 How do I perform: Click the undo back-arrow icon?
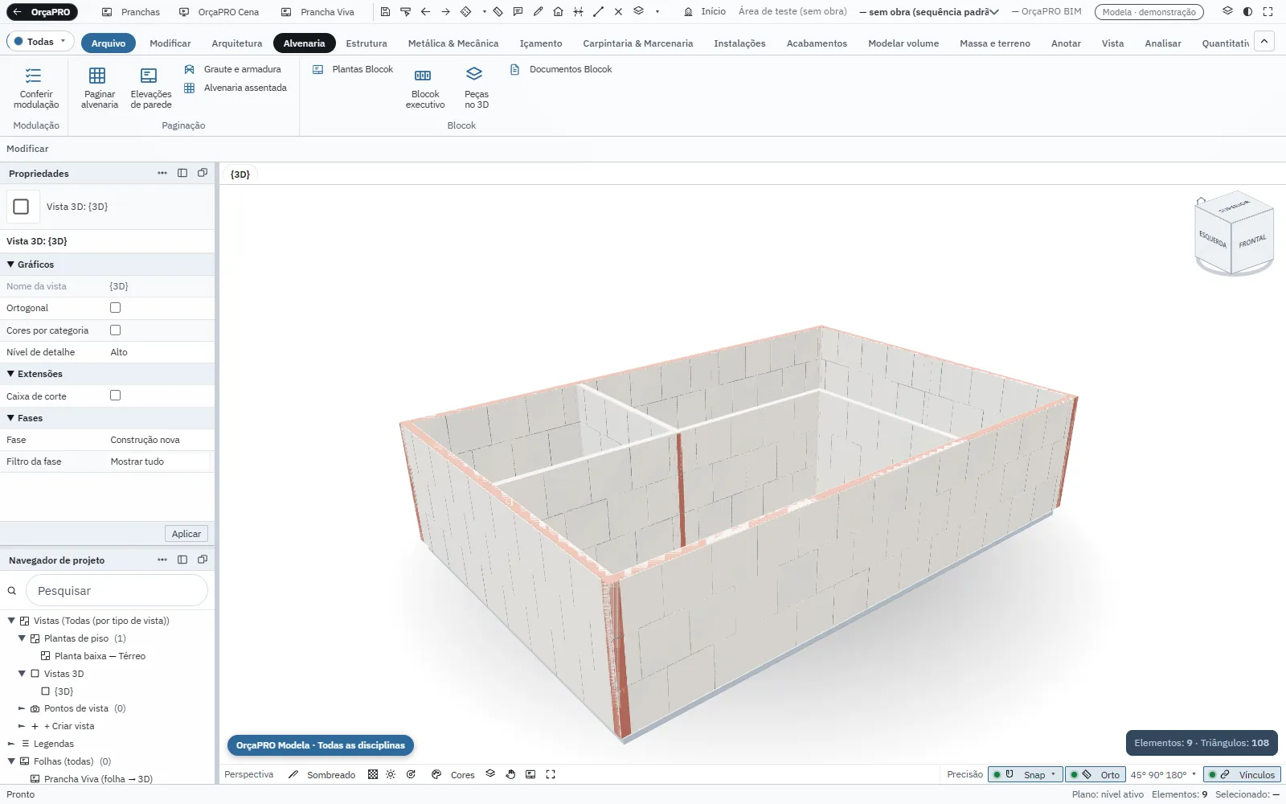[425, 12]
